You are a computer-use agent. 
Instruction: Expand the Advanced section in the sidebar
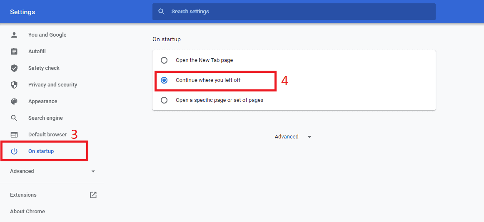[52, 171]
